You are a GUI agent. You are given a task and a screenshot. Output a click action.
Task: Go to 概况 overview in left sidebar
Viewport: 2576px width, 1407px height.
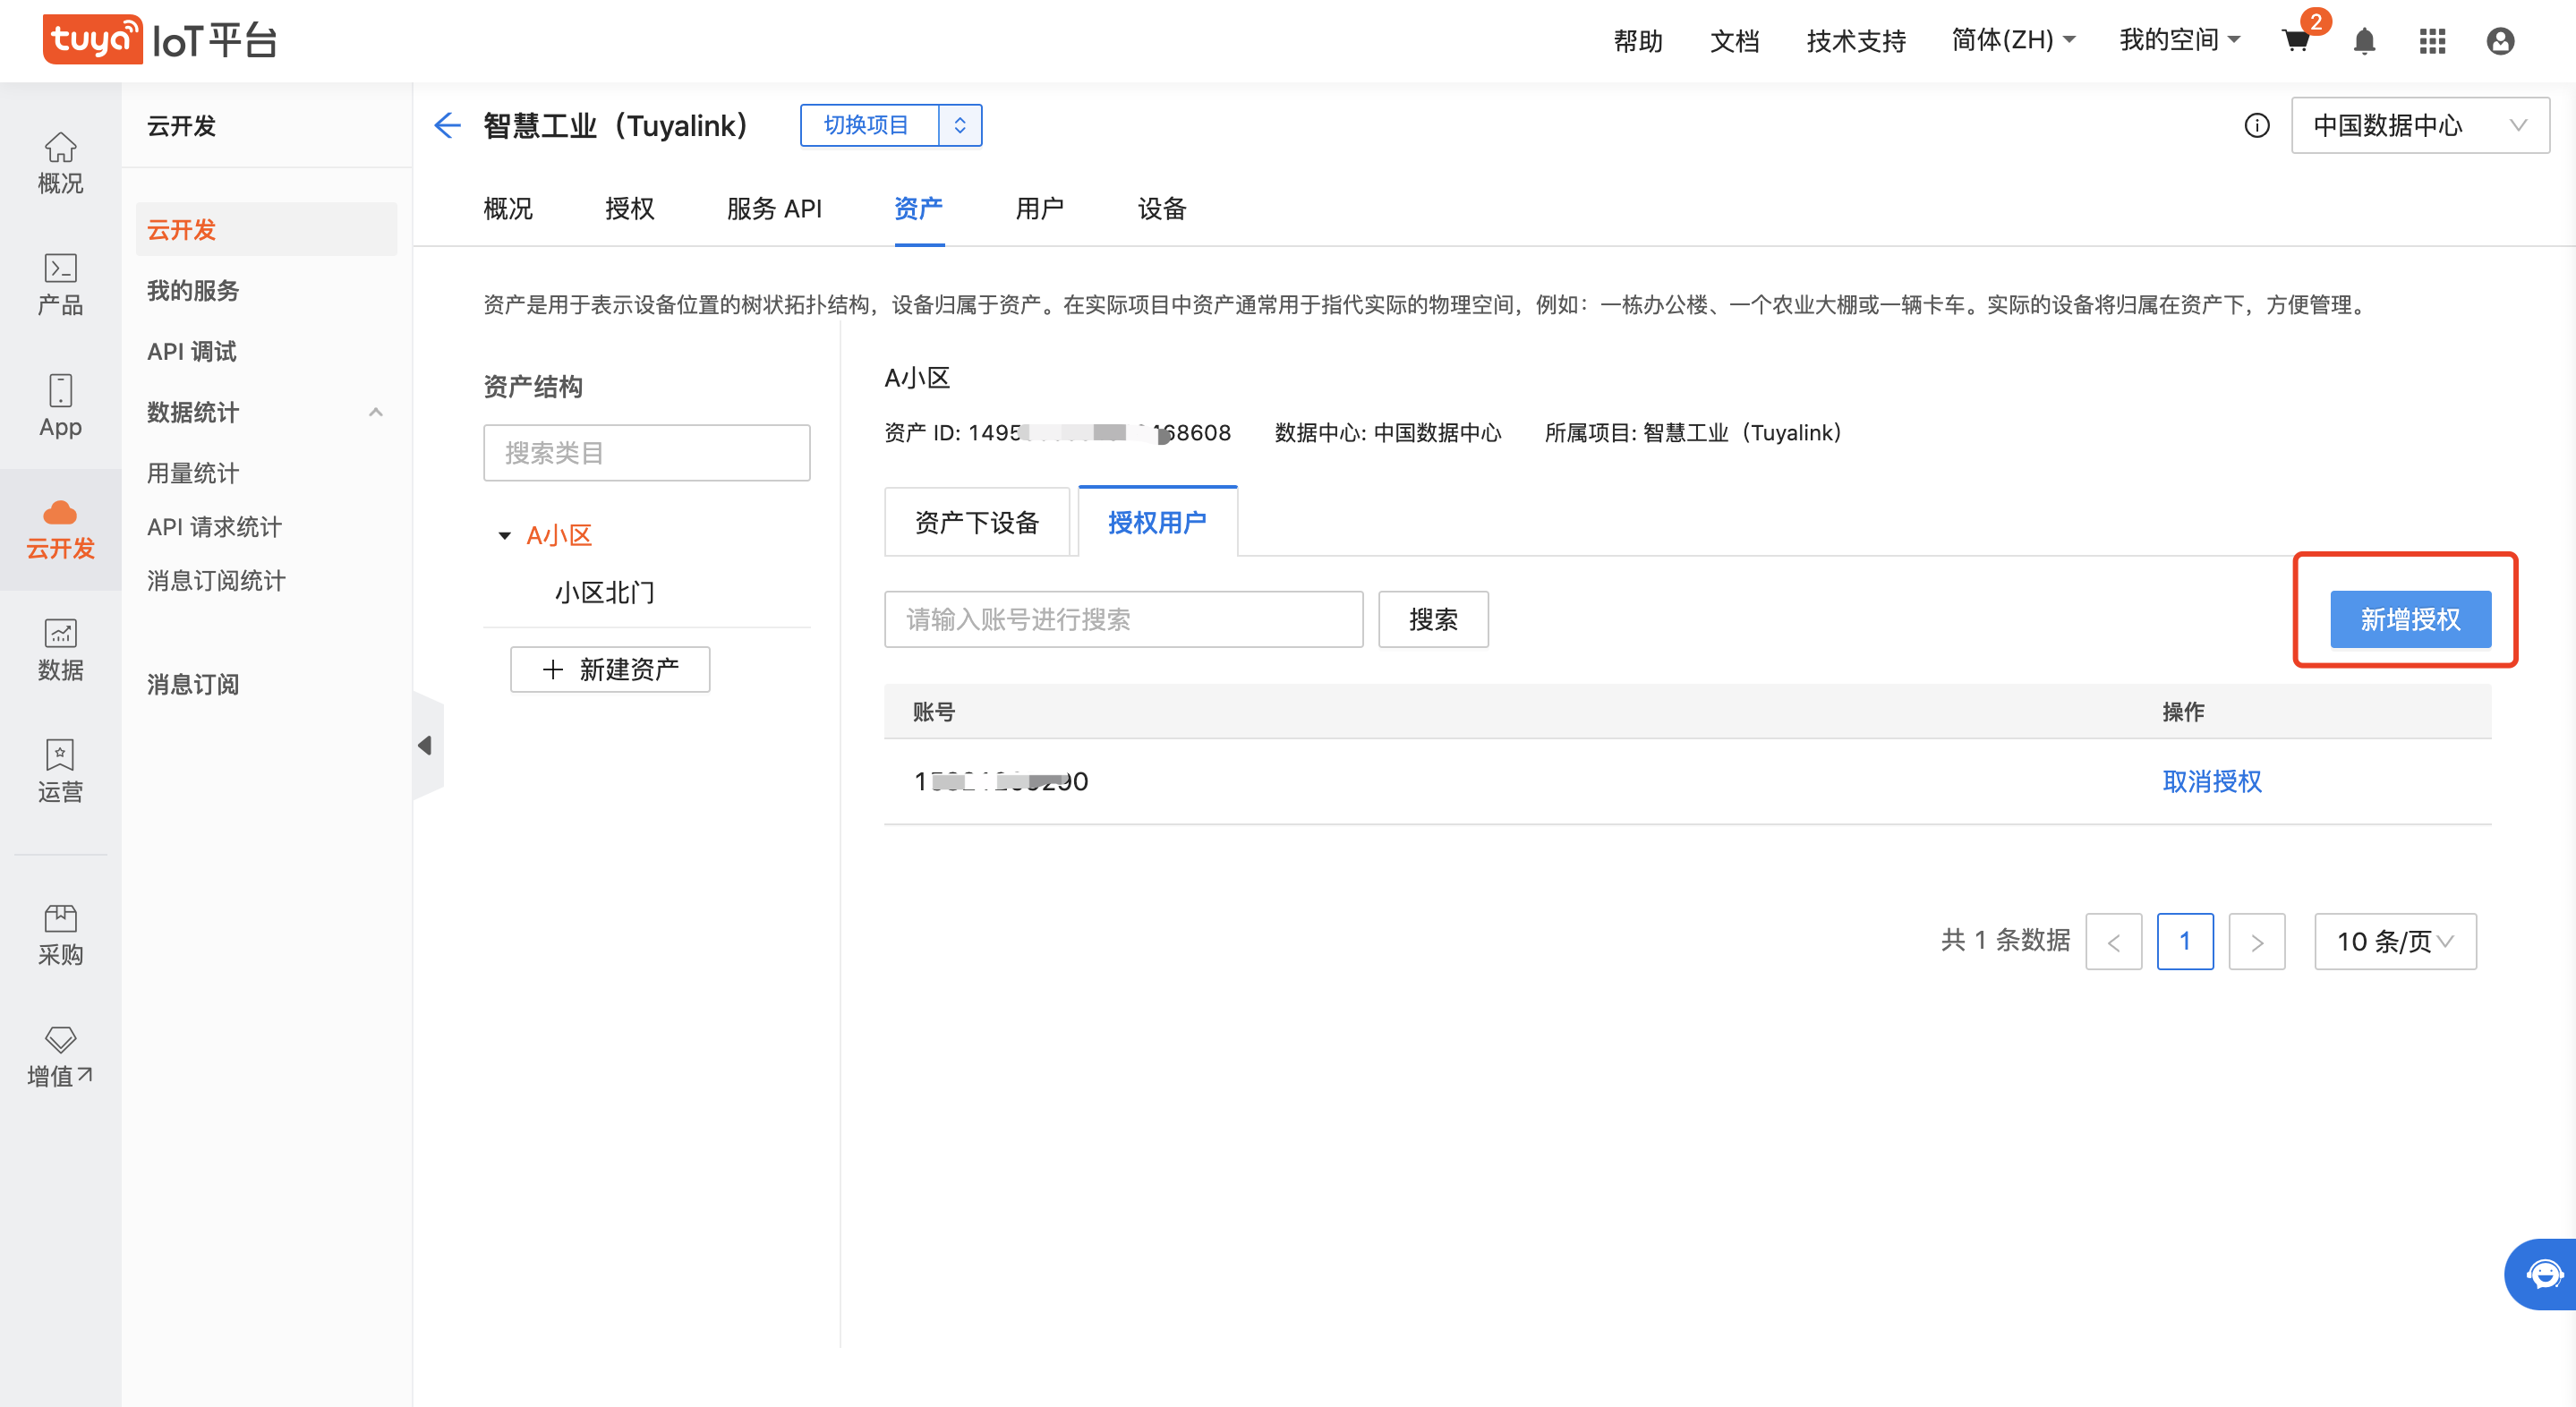tap(60, 163)
